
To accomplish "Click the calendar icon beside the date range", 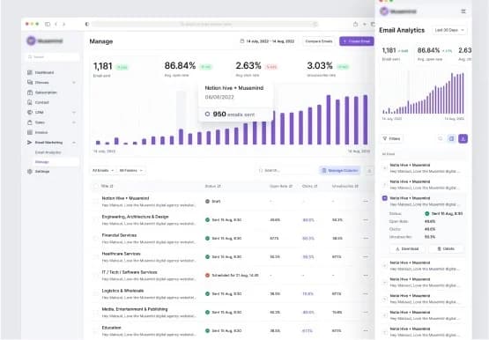I will point(242,41).
